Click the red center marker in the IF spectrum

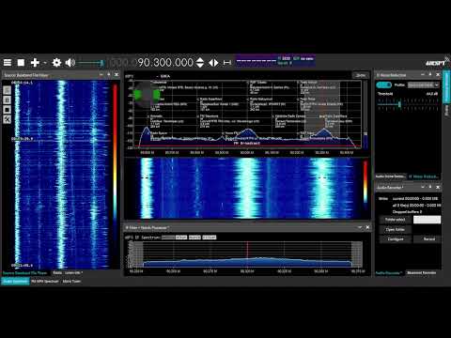248,253
